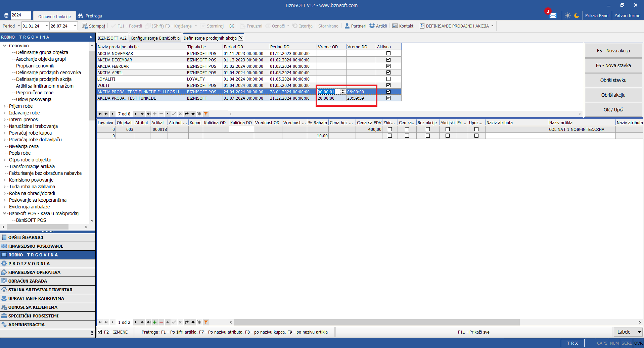
Task: Switch to light mode sun icon
Action: 567,15
